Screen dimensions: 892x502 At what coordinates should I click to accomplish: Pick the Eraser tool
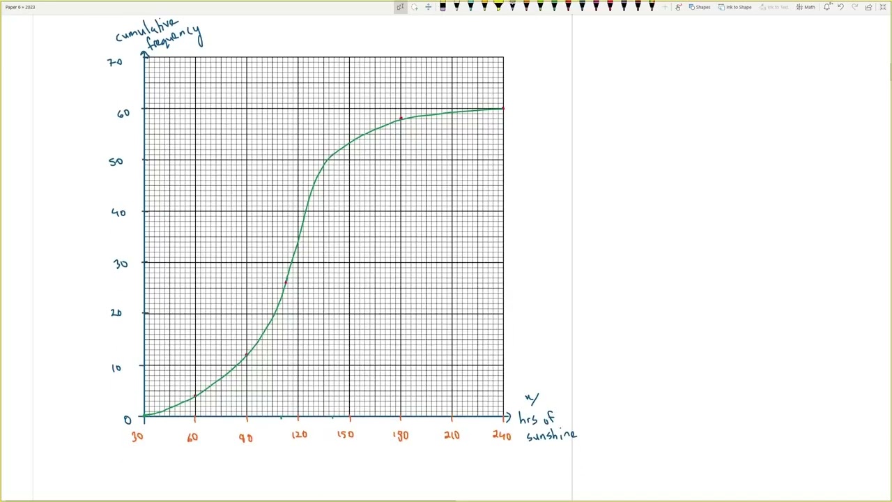click(x=443, y=6)
